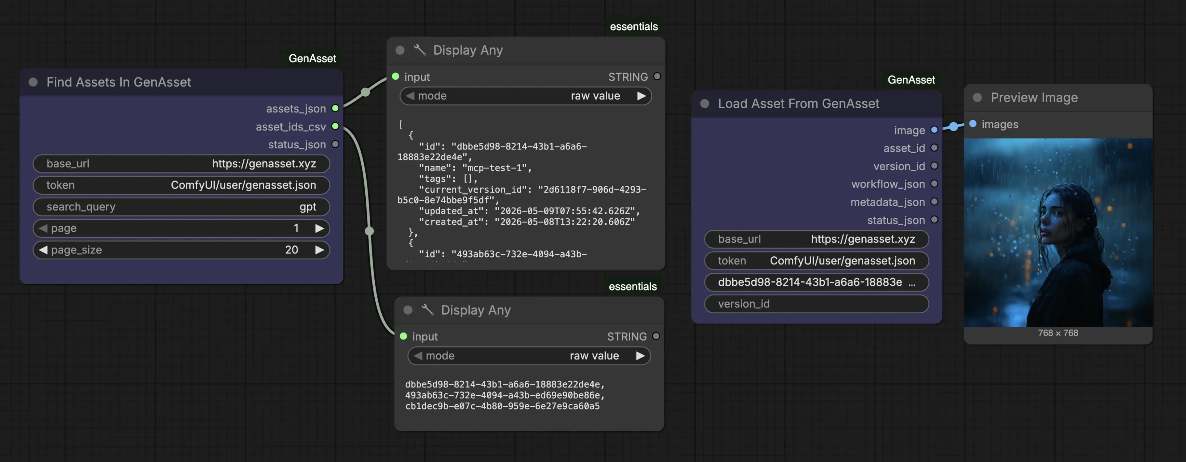Click the 768 × 768 size label
Screen dimensions: 1186x462
1058,333
